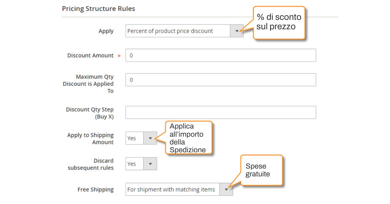Click the Discard subsequent rules label
Image resolution: width=390 pixels, height=204 pixels.
[91, 164]
